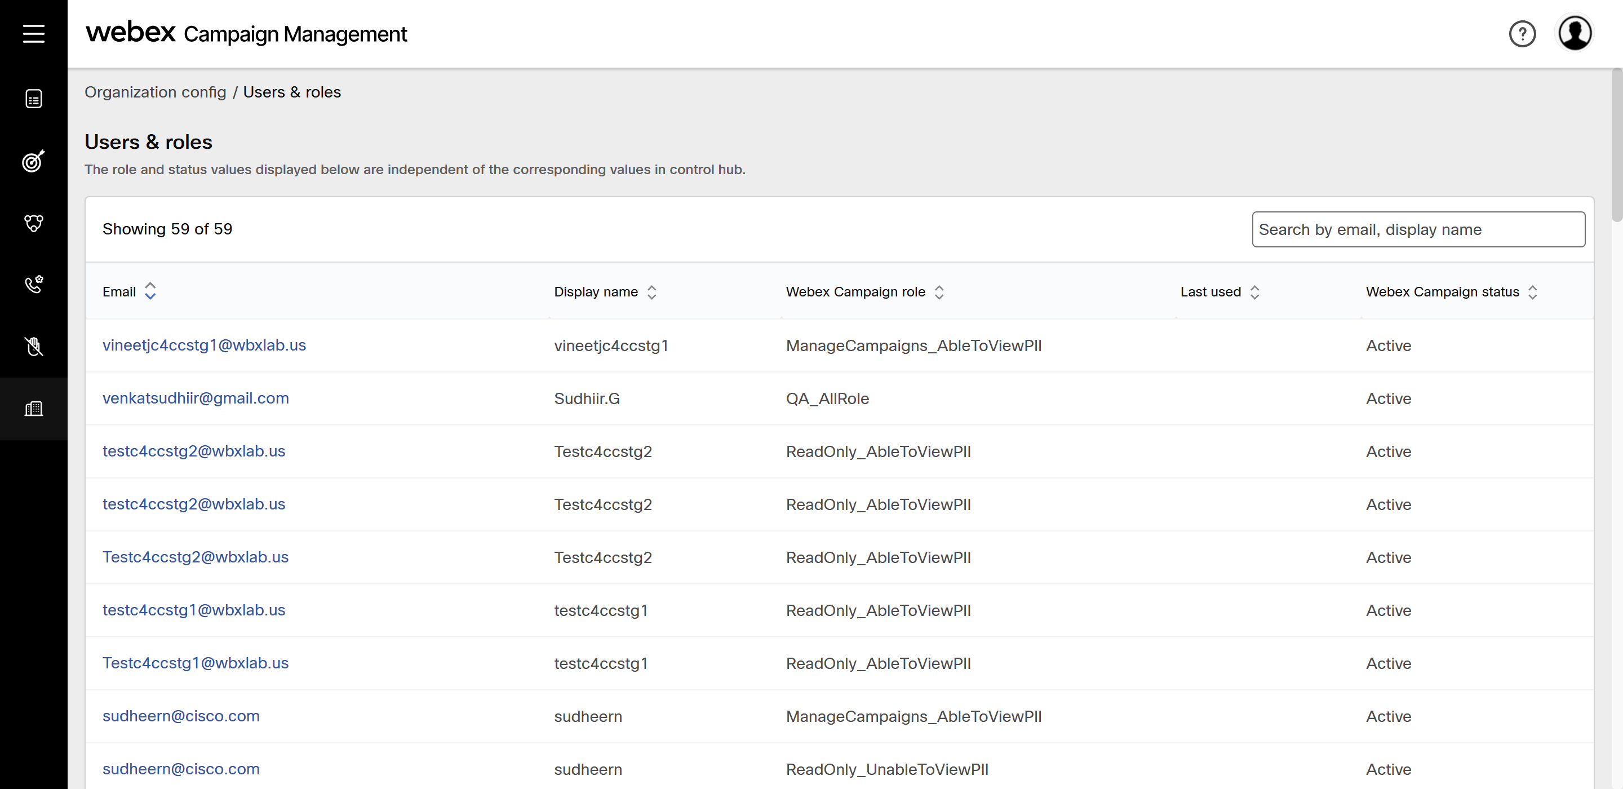The width and height of the screenshot is (1623, 789).
Task: Open the crossed-out hand icon in the sidebar
Action: pyautogui.click(x=33, y=346)
